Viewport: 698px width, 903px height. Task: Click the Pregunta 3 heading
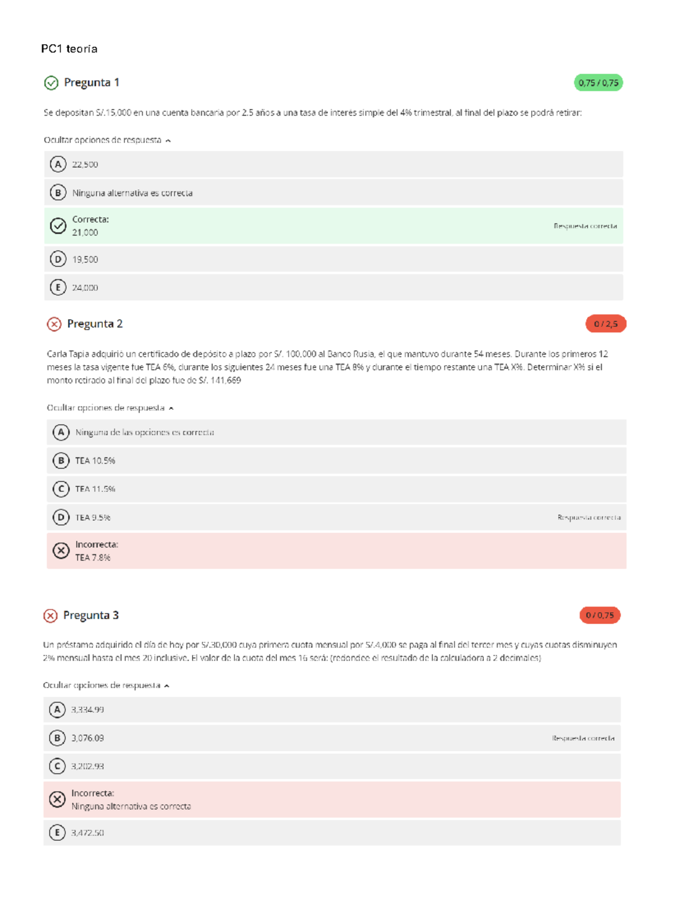tap(91, 615)
